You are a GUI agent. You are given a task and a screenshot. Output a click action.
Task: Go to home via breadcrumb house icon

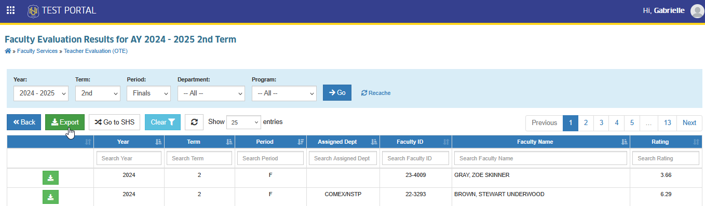8,51
